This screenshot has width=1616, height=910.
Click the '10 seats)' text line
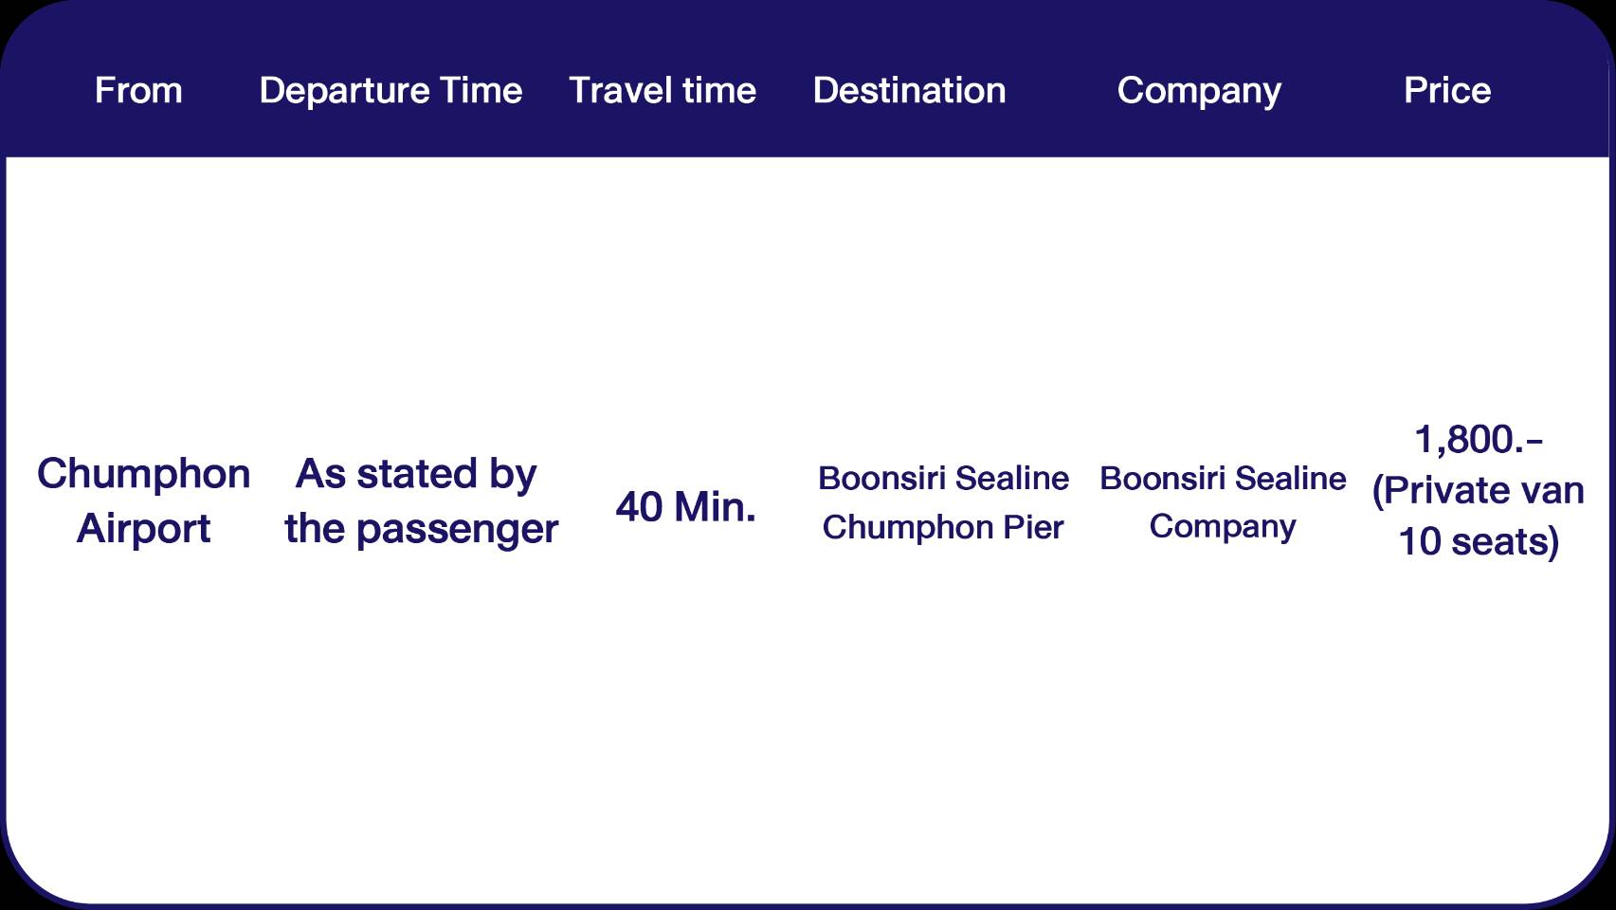1478,542
